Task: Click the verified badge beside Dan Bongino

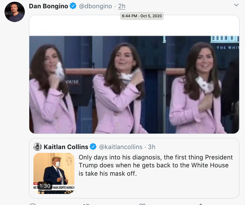Action: (73, 6)
